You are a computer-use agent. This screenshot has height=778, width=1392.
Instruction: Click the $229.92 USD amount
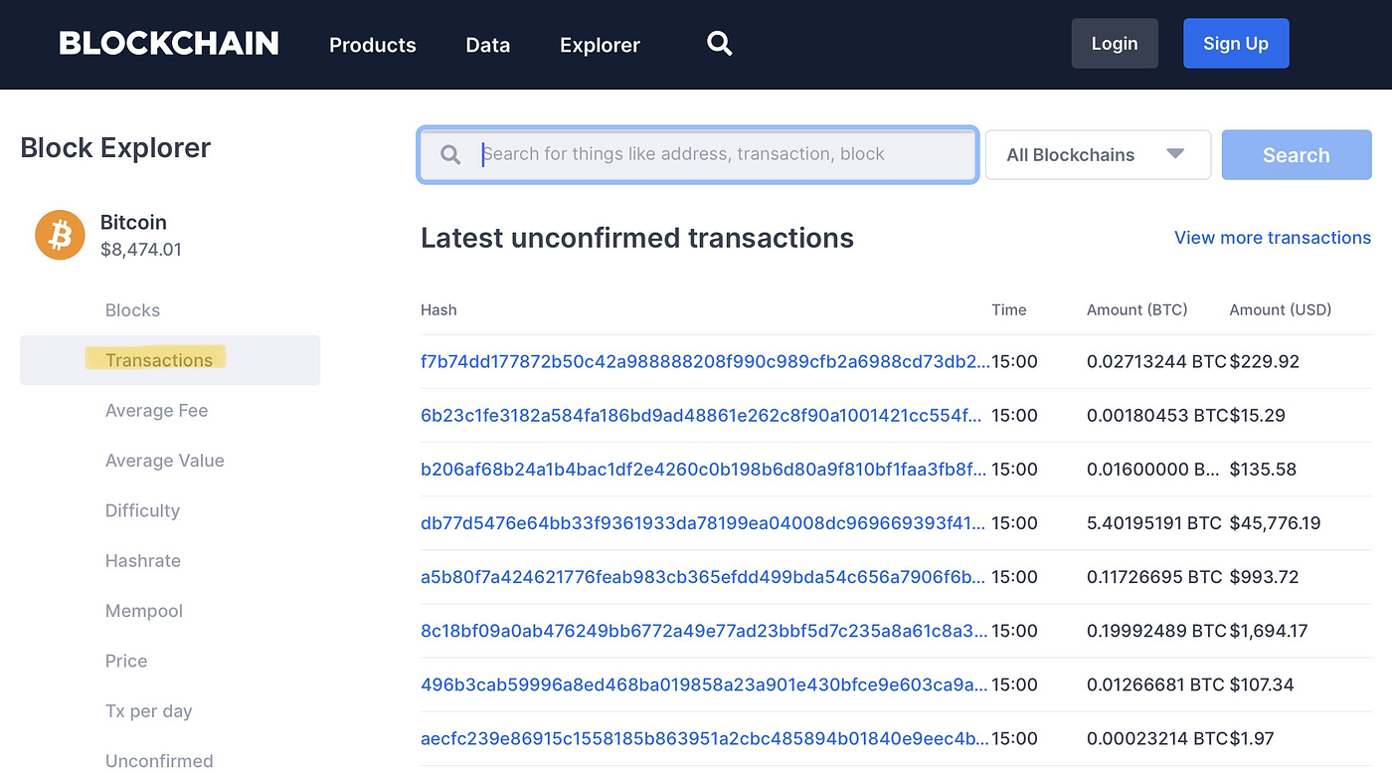tap(1265, 361)
